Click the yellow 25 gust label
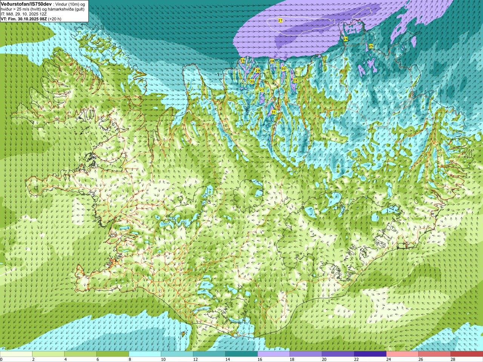483x362 pixels. coord(371,46)
